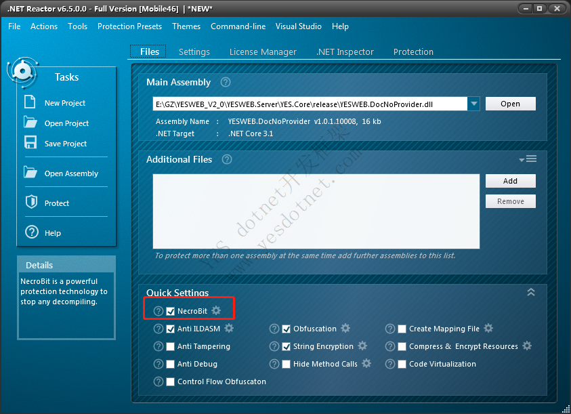The image size is (571, 414).
Task: Click the help icon next to Hide Method Calls
Action: click(274, 364)
